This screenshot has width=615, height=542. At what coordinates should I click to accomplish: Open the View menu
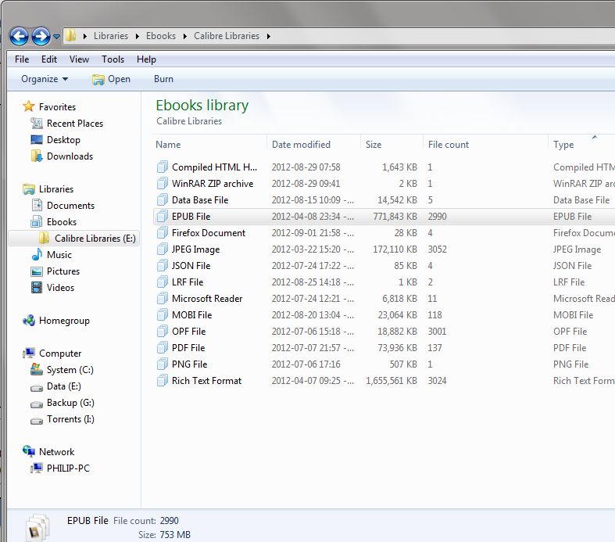tap(79, 59)
